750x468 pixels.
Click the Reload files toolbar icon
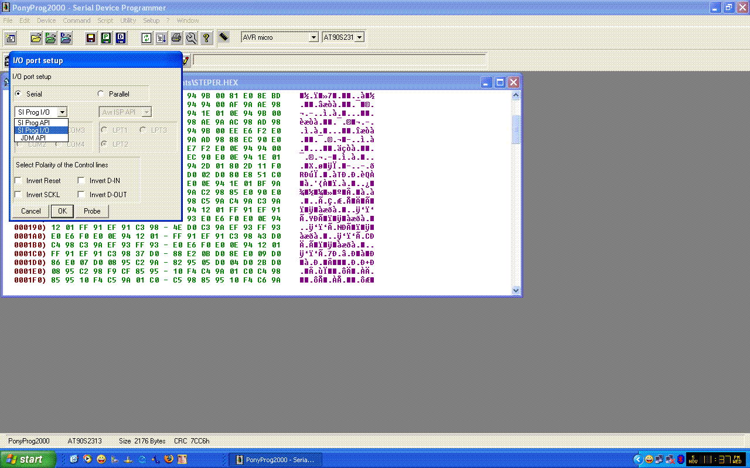coord(146,38)
